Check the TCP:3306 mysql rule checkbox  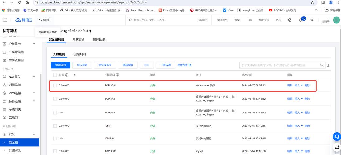55,151
